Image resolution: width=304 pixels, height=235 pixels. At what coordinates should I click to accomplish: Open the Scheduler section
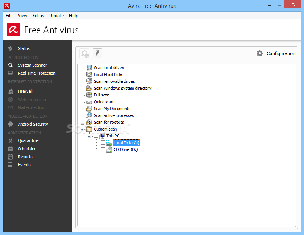pyautogui.click(x=27, y=149)
